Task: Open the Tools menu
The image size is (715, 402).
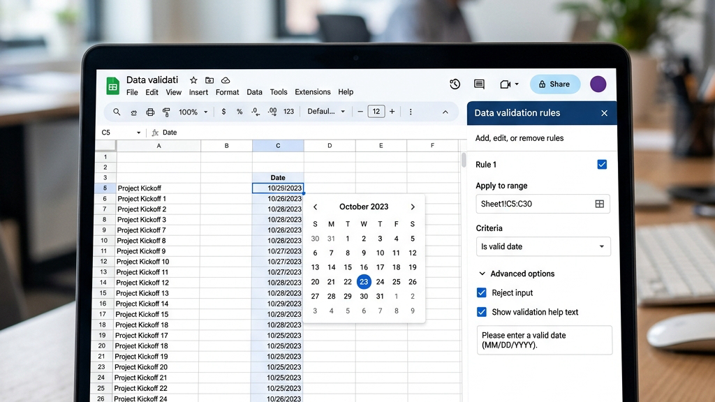Action: coord(279,92)
